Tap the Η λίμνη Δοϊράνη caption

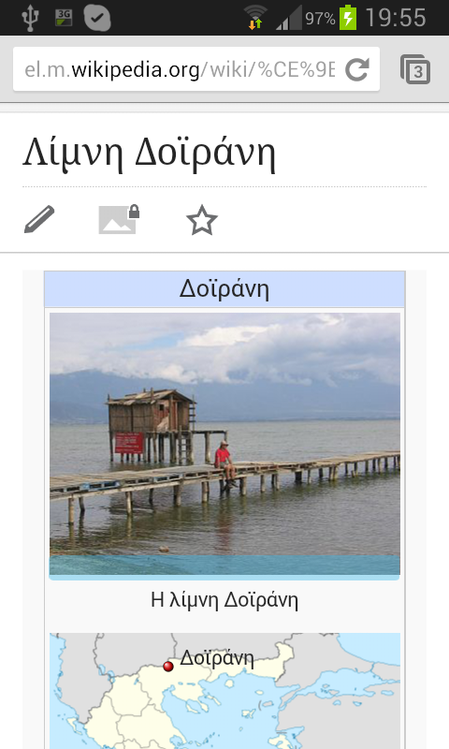(224, 600)
